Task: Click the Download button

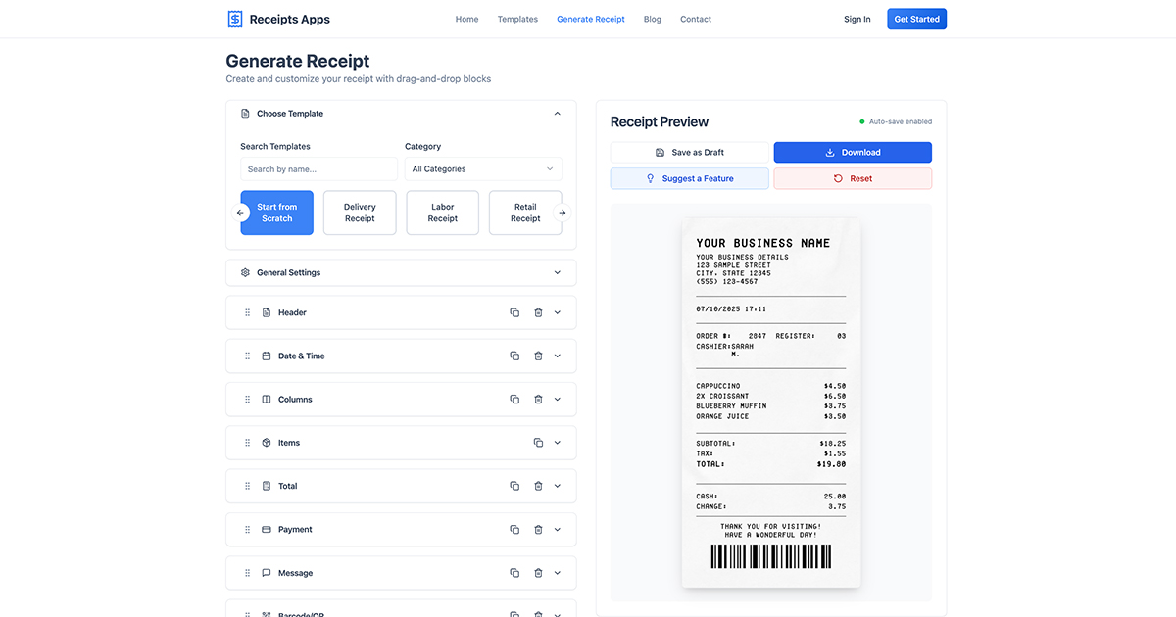Action: 853,152
